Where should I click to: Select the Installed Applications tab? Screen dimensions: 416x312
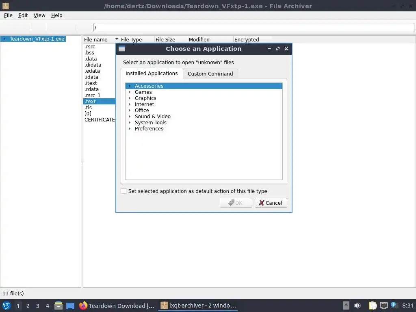click(x=152, y=73)
